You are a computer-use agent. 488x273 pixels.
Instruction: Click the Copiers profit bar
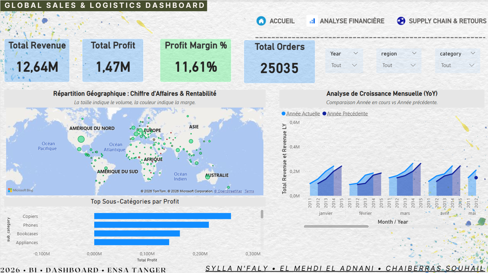[x=163, y=216]
